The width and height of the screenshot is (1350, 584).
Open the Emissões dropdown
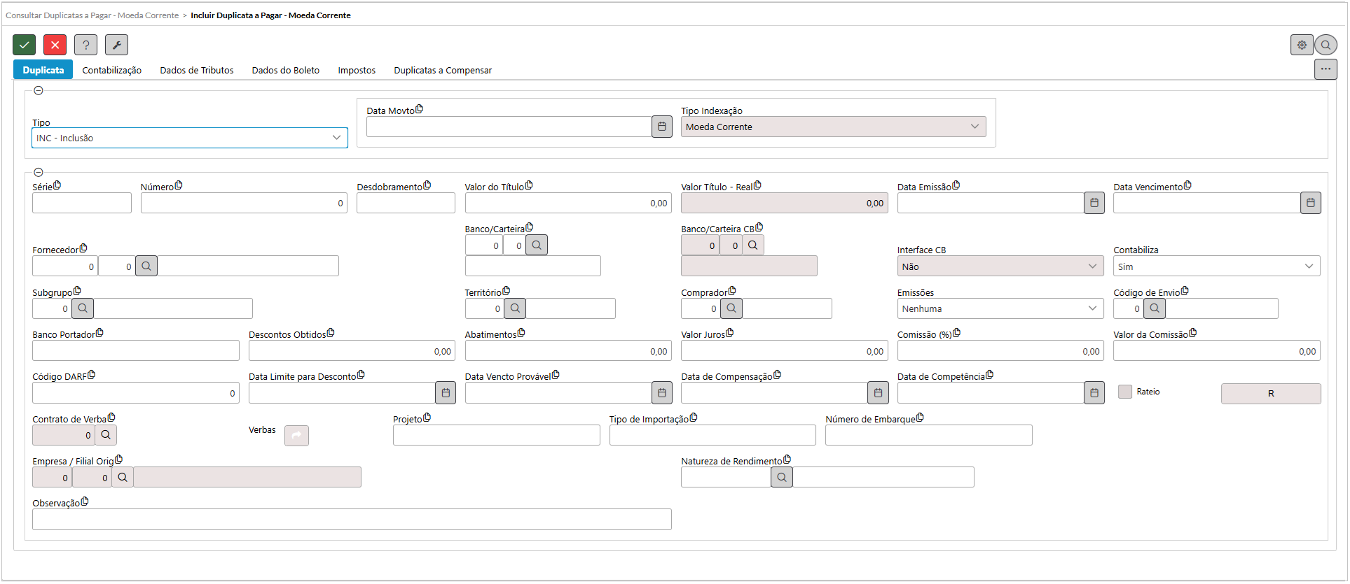tap(1000, 308)
